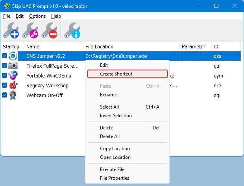Sort by the ID column header

pos(226,46)
